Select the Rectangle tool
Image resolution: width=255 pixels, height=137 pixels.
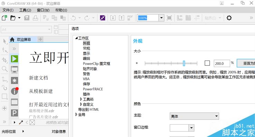click(4, 96)
